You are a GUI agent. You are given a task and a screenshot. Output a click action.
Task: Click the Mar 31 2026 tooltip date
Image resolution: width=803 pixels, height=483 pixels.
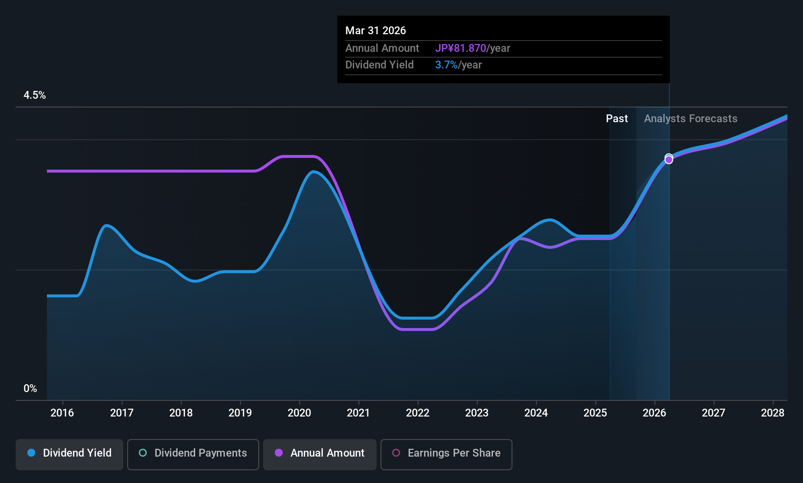[x=376, y=31]
